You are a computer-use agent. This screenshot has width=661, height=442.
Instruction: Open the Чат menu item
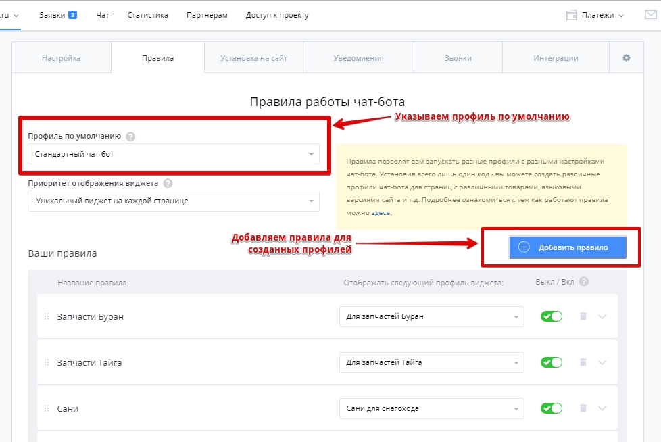103,15
